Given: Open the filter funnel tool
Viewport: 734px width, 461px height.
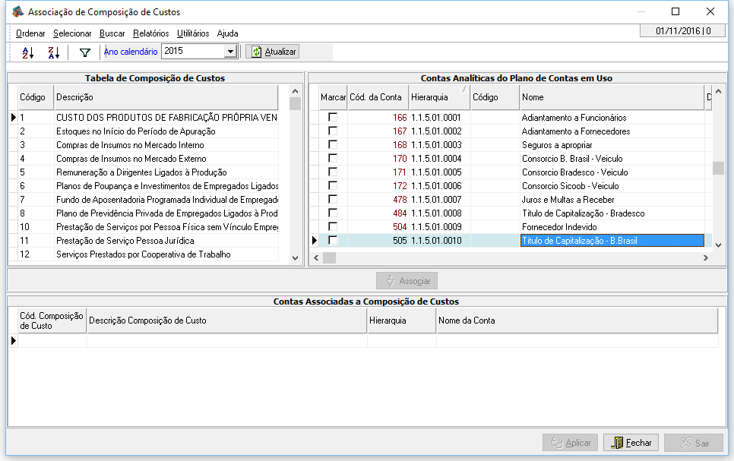Looking at the screenshot, I should 85,52.
